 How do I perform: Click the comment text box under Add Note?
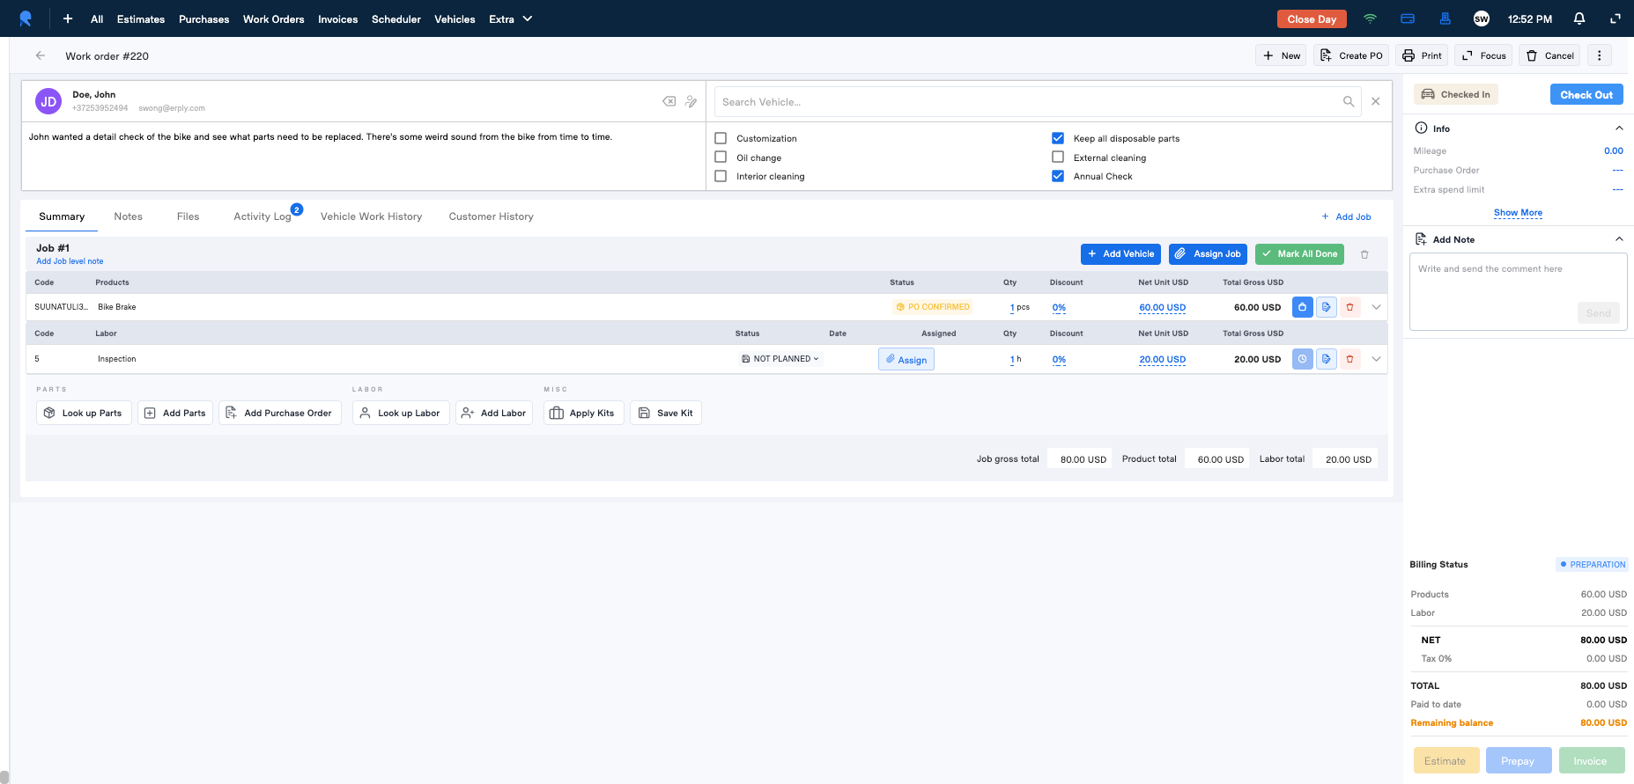point(1518,291)
